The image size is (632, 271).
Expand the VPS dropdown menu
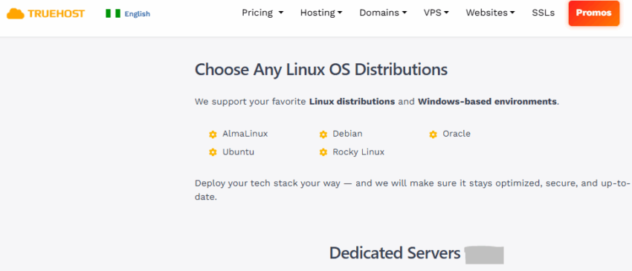pyautogui.click(x=436, y=13)
